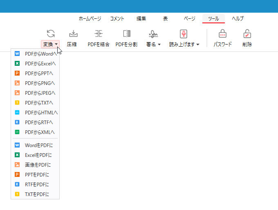
Task: Click the PDFを分割 label
Action: click(x=126, y=44)
